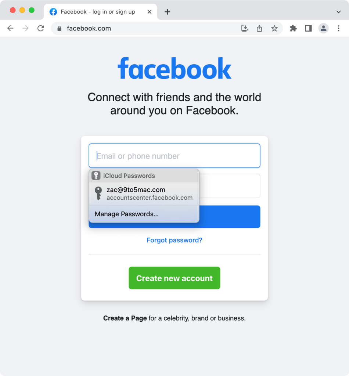Image resolution: width=349 pixels, height=376 pixels.
Task: Select Manage Passwords… option
Action: click(144, 214)
